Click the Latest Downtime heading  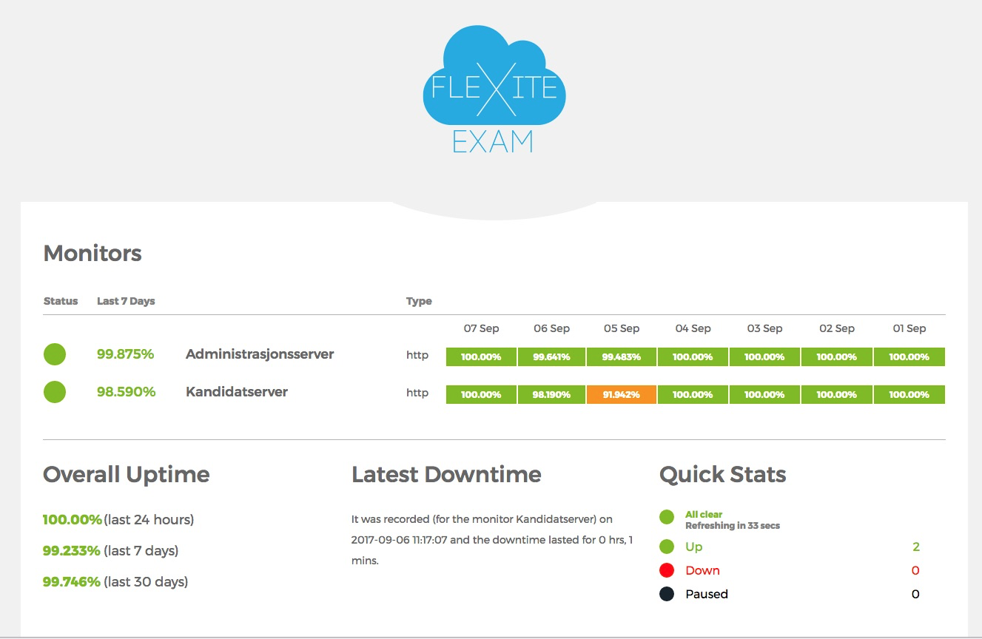(x=446, y=474)
